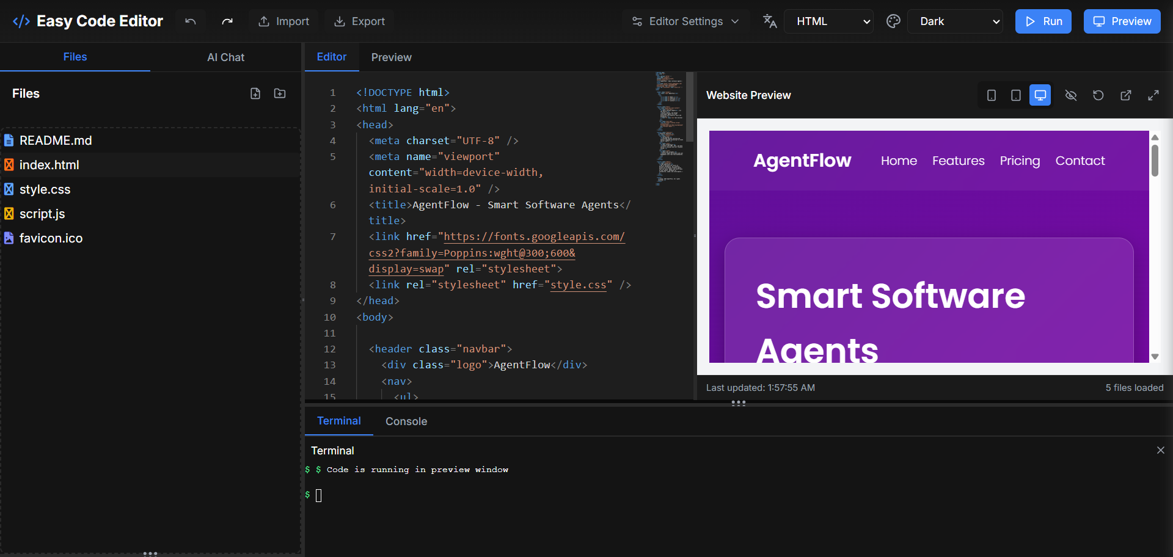
Task: Switch to the Preview tab beside Editor
Action: pyautogui.click(x=392, y=57)
